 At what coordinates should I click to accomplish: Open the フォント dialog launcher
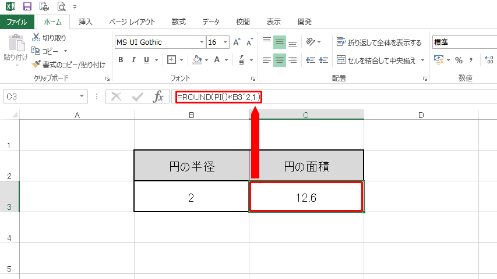point(253,79)
